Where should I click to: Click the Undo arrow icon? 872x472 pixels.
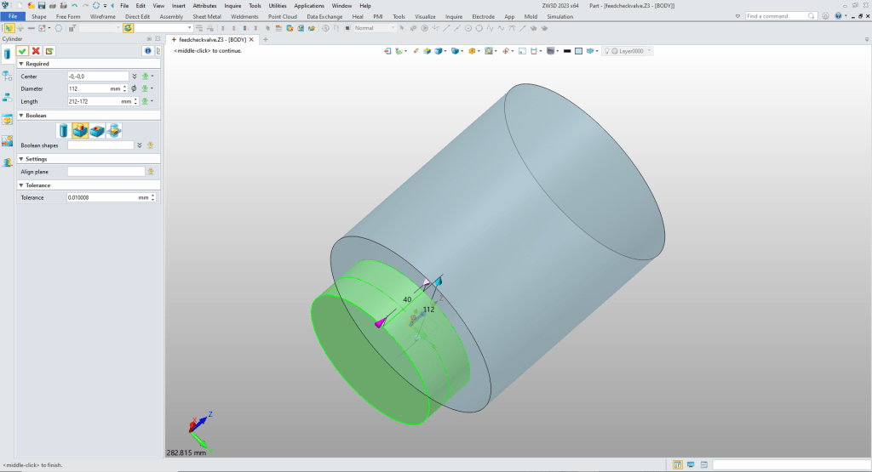[x=74, y=5]
